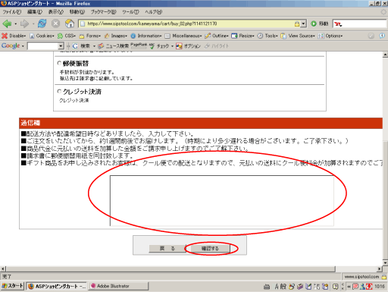Screen dimensions: 388x292
Task: Click the system tray clock 10:16
Action: click(x=380, y=286)
